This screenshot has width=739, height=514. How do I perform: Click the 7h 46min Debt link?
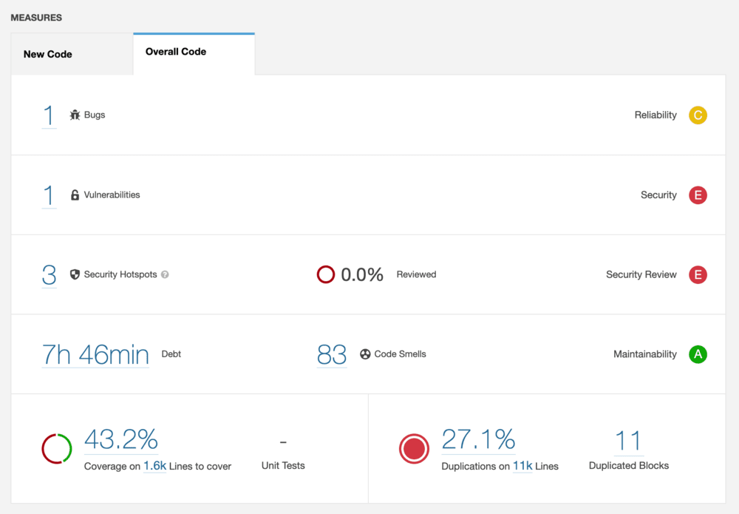tap(95, 354)
